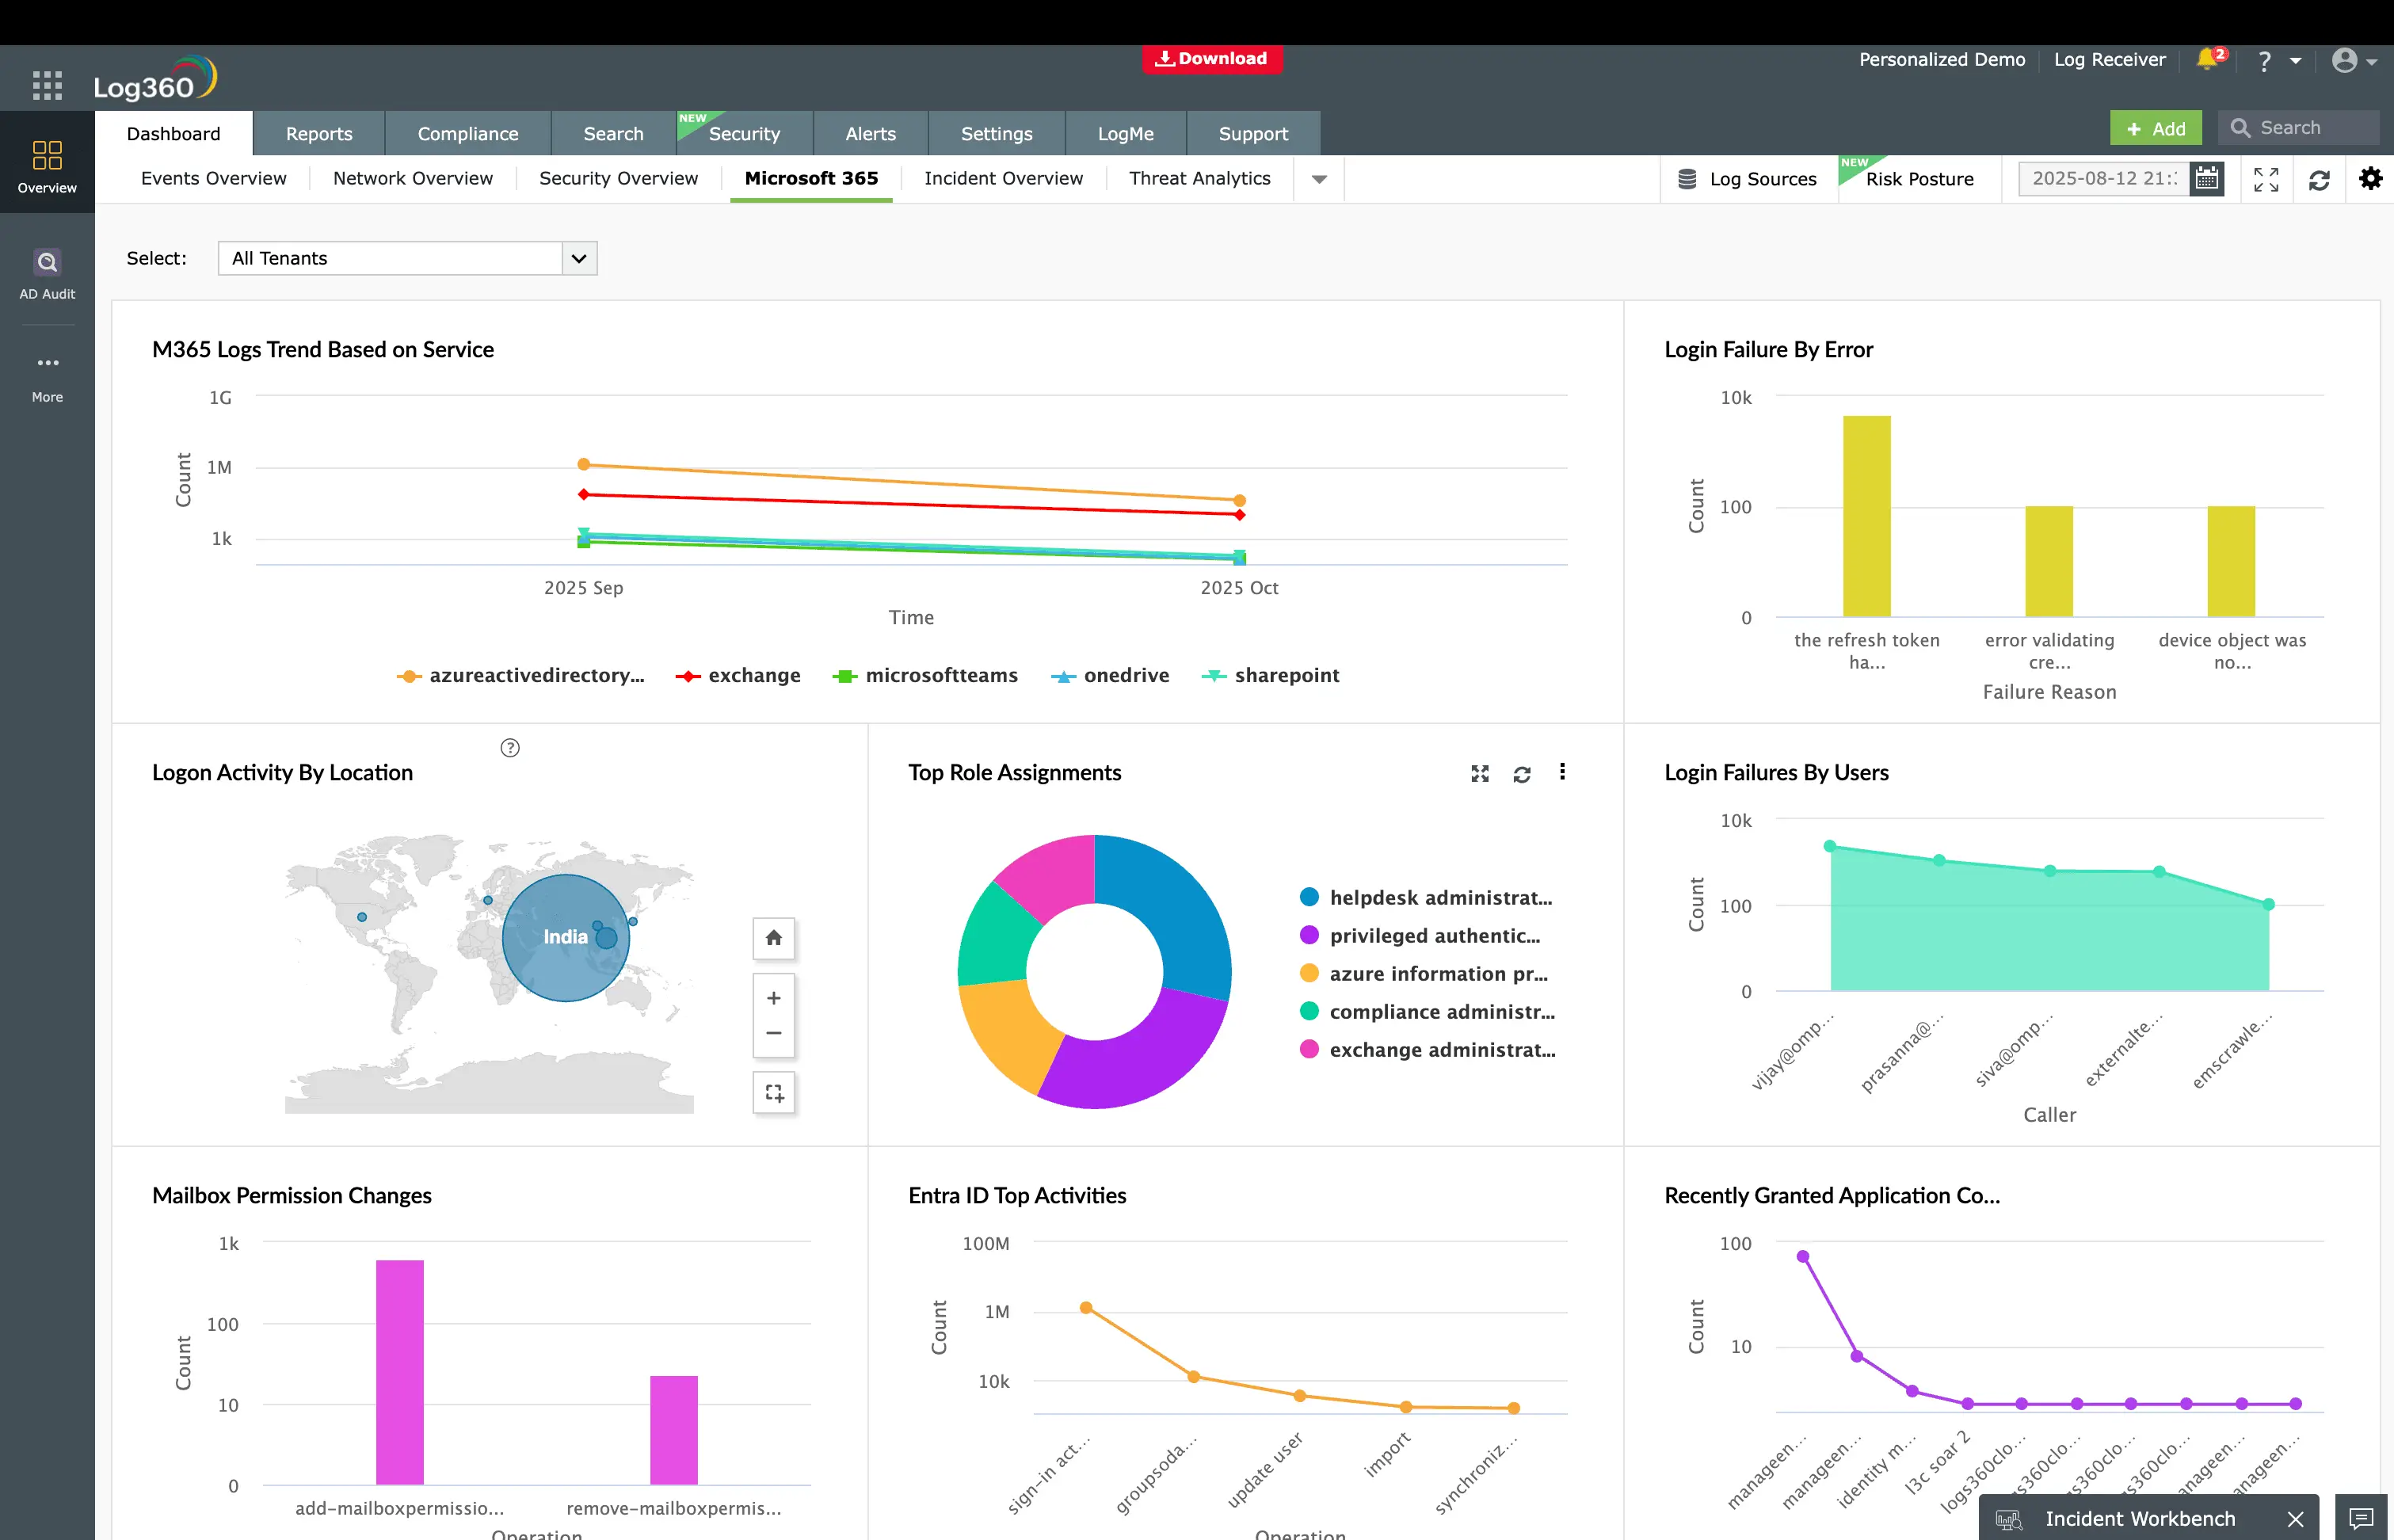
Task: Open the dashboard settings gear
Action: coord(2371,178)
